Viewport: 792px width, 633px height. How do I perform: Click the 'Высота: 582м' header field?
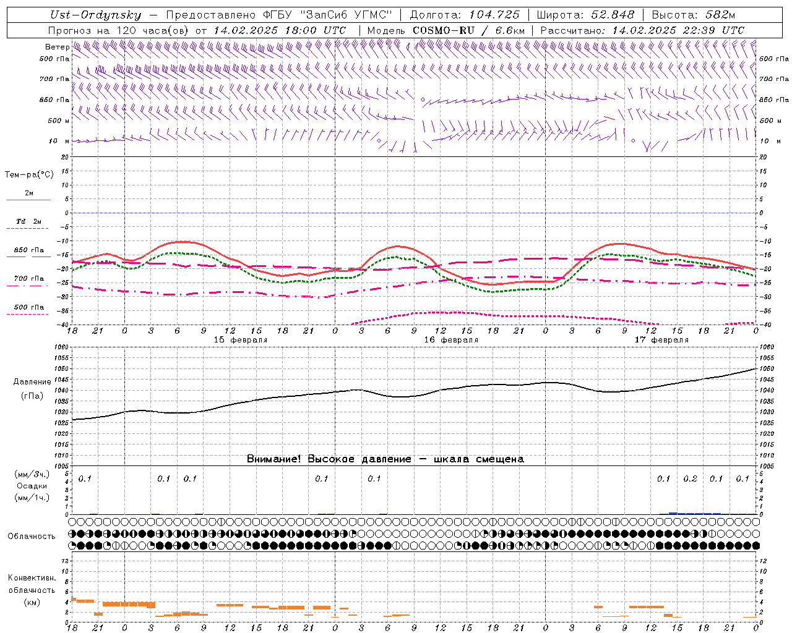693,15
